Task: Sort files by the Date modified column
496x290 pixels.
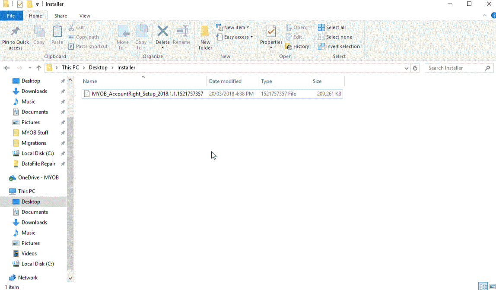Action: 225,81
